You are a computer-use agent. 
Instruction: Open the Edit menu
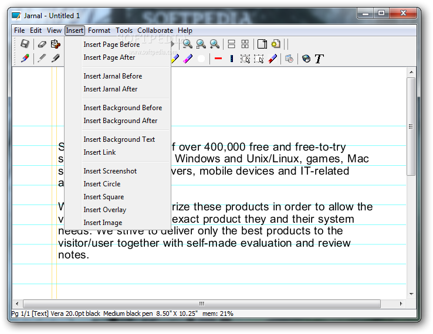pos(36,30)
